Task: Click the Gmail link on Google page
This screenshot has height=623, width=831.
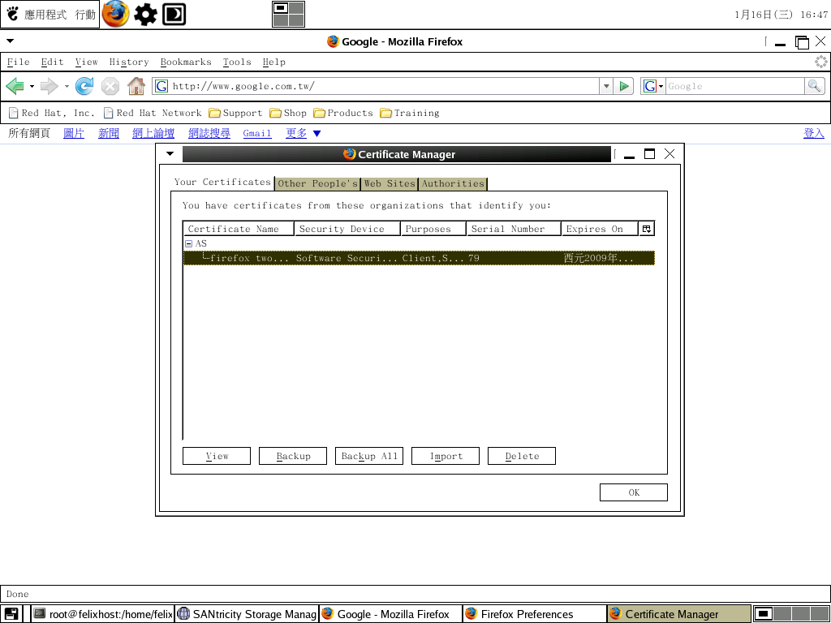Action: click(x=257, y=134)
